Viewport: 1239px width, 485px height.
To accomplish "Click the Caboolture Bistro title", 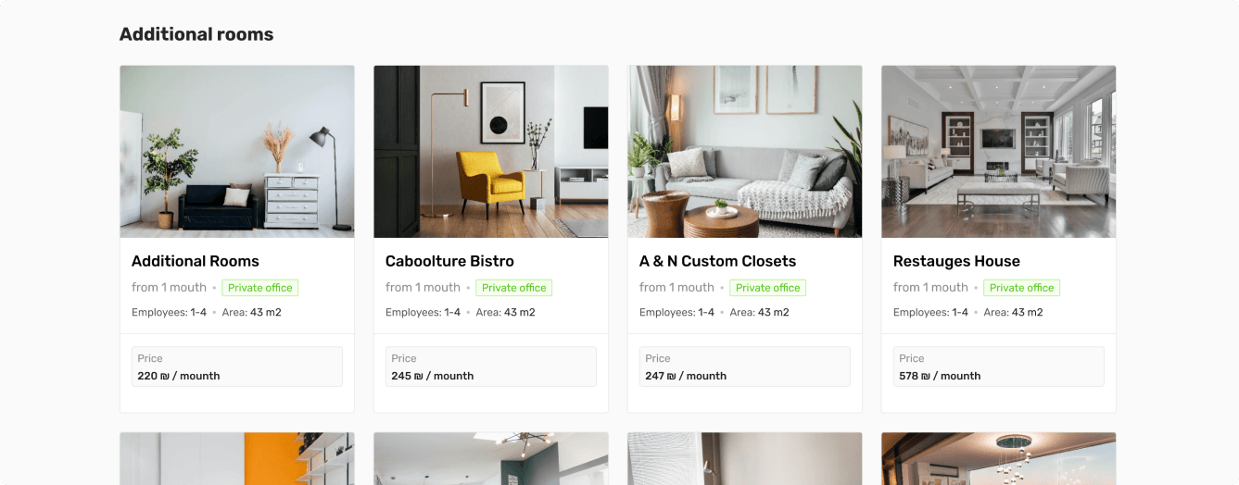I will click(x=449, y=261).
